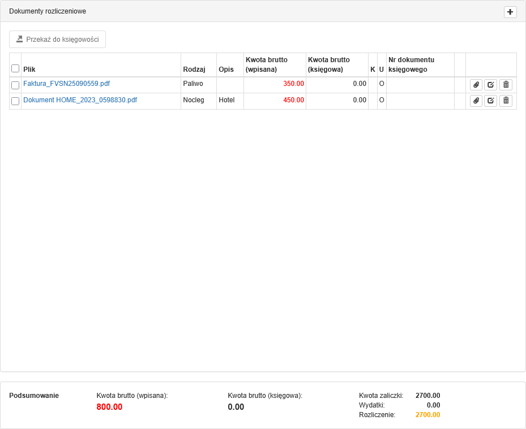Delete the Nocleg Hotel document row

coord(506,101)
